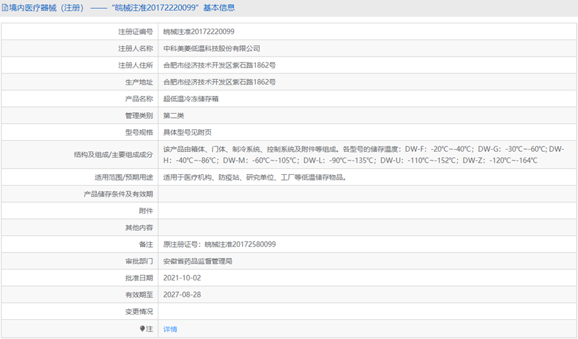Click the 注册人住所 address value
The width and height of the screenshot is (578, 339).
tap(219, 65)
